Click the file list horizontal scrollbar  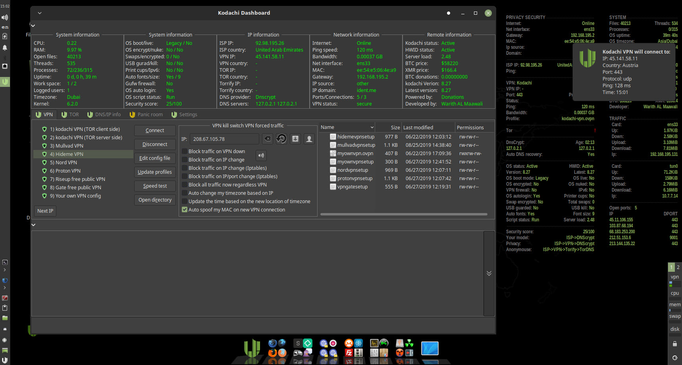(404, 214)
